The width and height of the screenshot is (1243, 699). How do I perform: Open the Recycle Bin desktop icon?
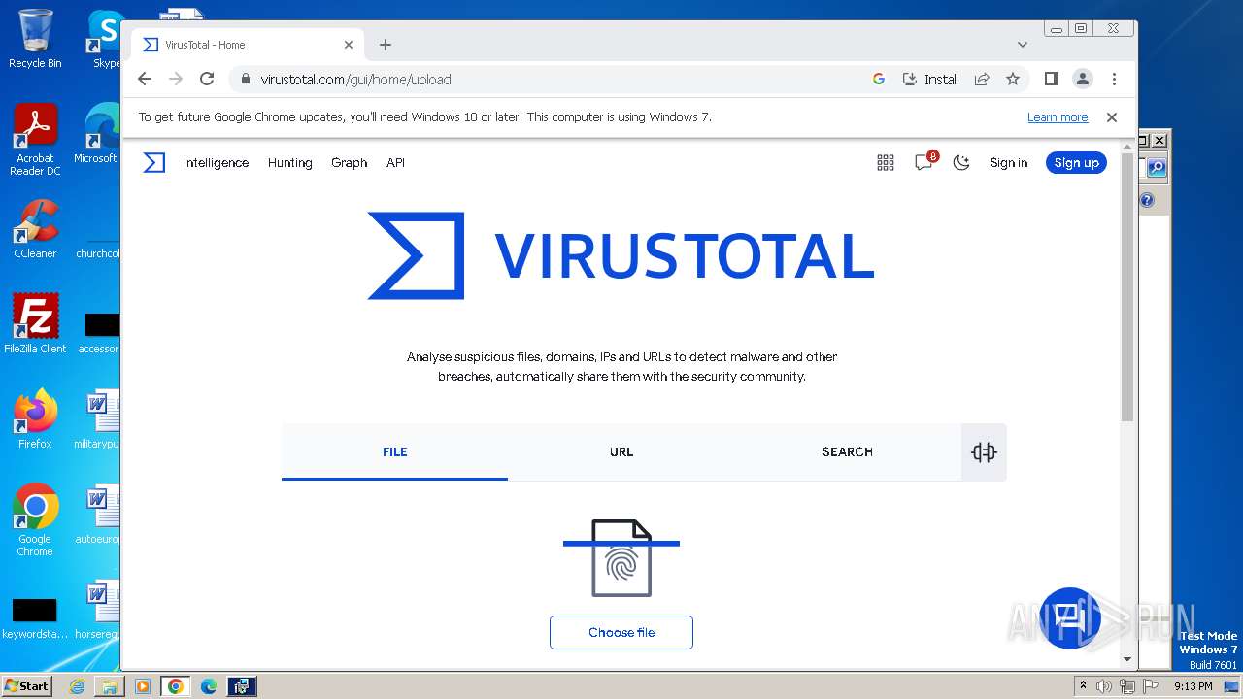[x=35, y=39]
